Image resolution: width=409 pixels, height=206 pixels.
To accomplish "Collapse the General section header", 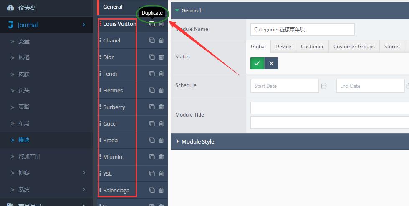I will click(x=290, y=11).
